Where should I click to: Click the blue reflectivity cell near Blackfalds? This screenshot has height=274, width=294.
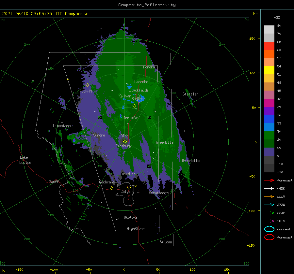[129, 86]
